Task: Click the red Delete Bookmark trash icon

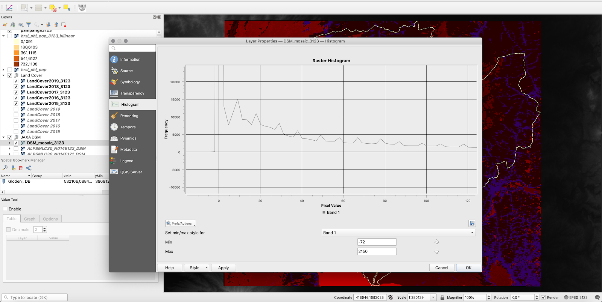Action: (x=21, y=168)
